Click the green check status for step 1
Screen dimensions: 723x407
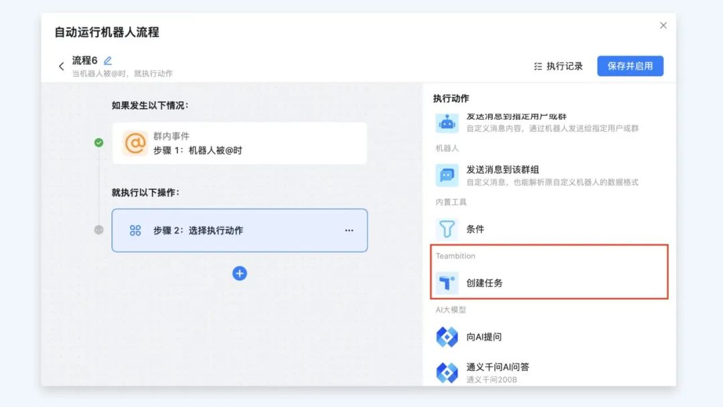(x=99, y=143)
